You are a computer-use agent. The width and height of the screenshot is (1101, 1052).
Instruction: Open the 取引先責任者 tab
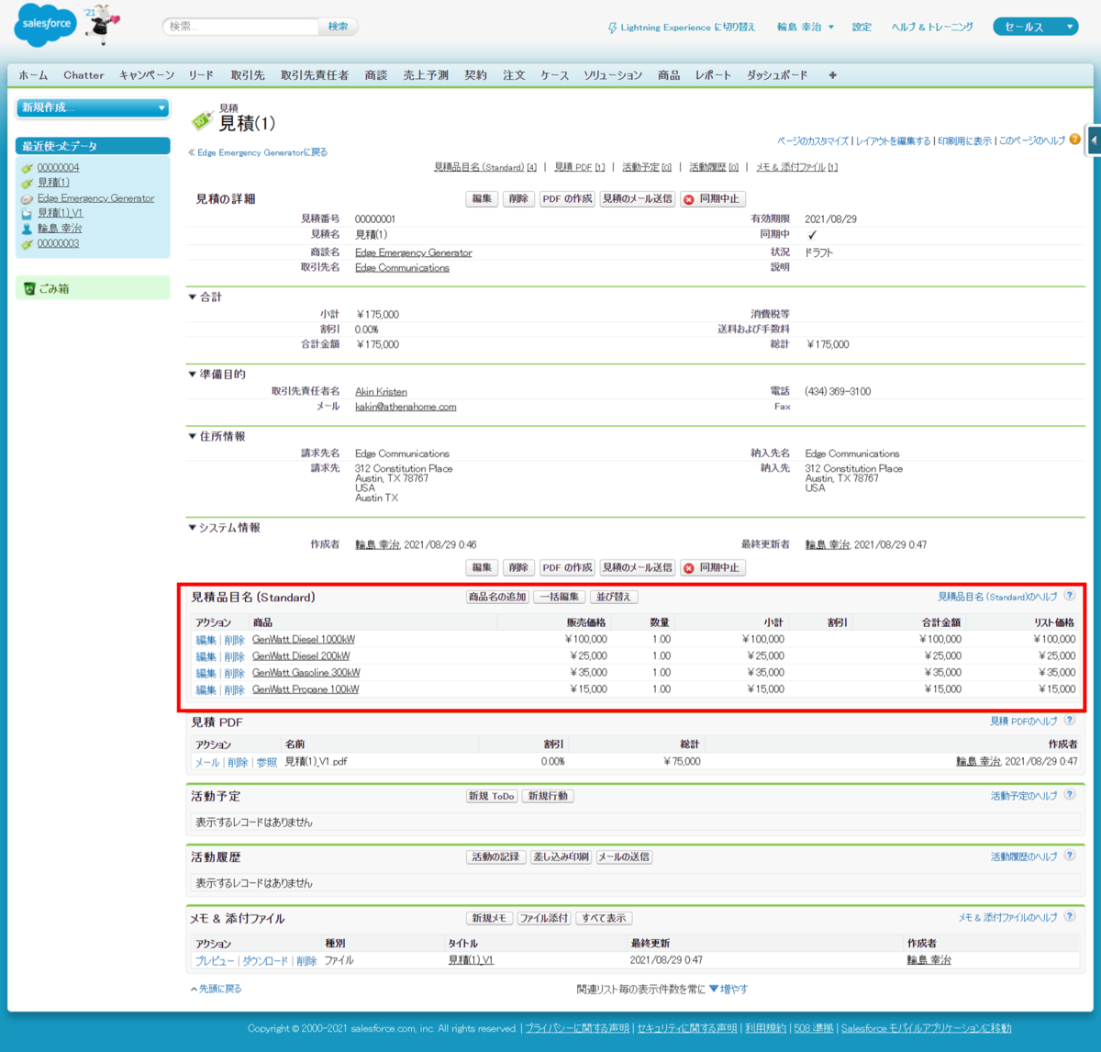click(315, 75)
